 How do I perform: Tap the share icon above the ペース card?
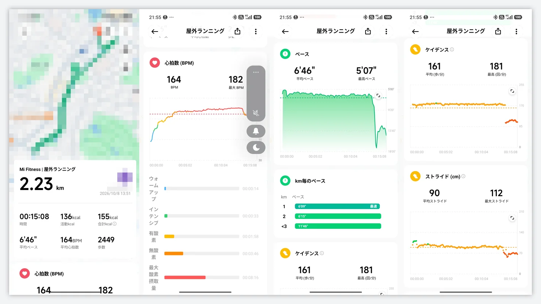(368, 31)
